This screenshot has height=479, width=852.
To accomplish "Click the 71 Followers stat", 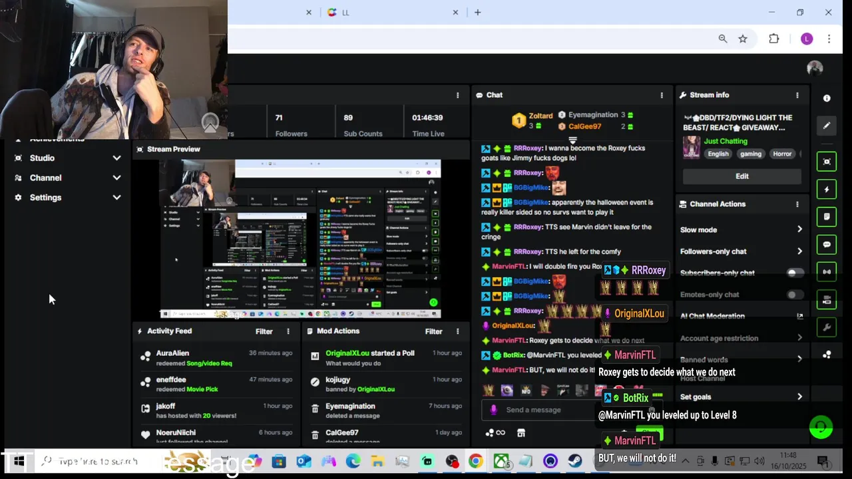I will click(x=291, y=125).
